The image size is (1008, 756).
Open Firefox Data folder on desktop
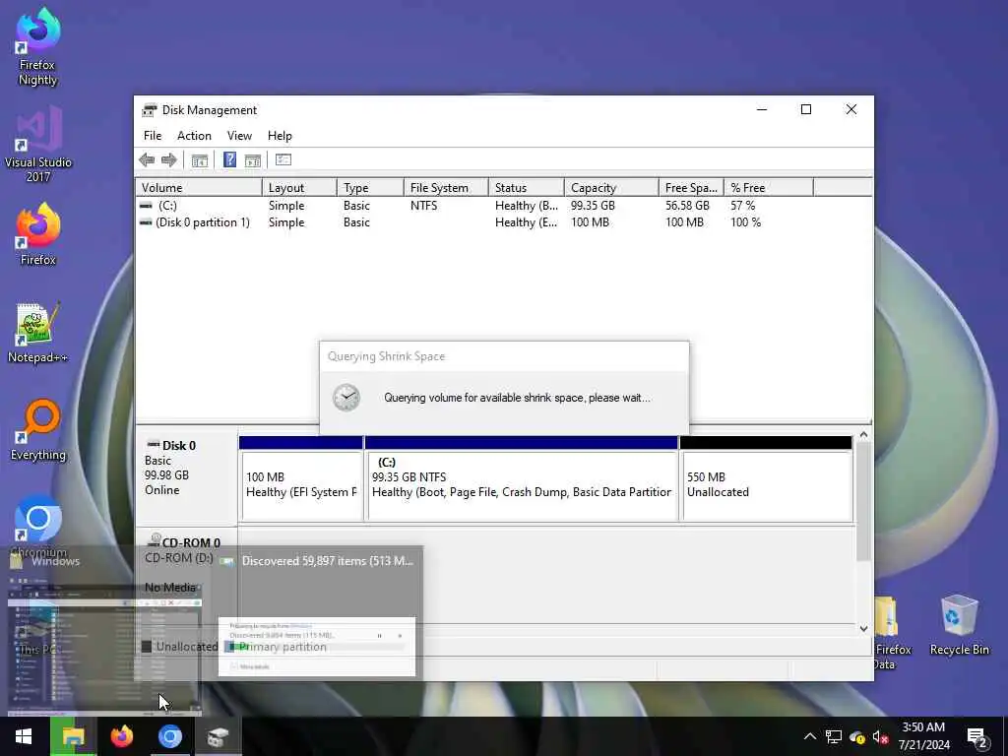click(892, 633)
